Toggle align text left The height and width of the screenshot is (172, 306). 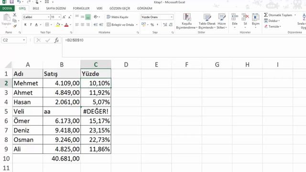77,24
